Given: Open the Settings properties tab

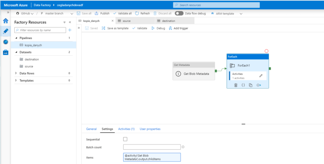Looking at the screenshot, I should pyautogui.click(x=108, y=129).
